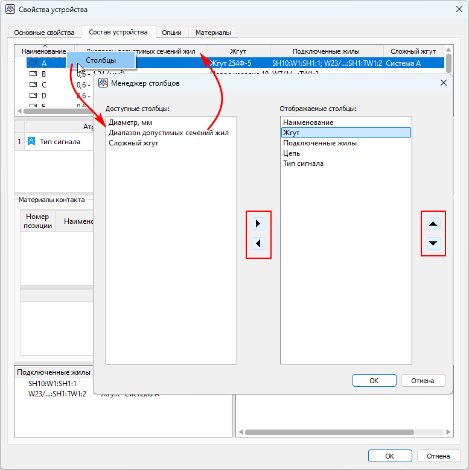Select Диаметр, мм in available columns

point(130,122)
